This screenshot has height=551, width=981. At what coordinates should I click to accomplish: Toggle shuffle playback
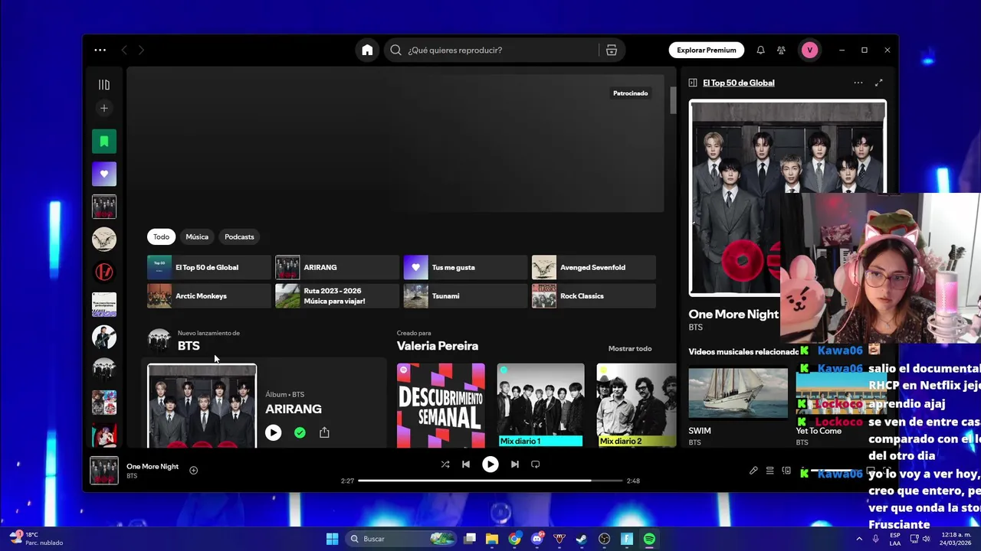445,464
